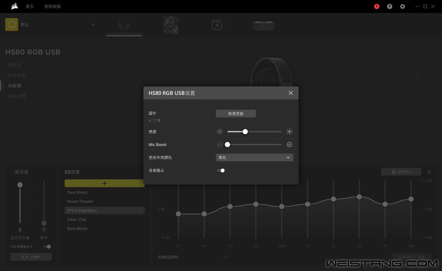
Task: Open the 首页 home tab
Action: click(30, 6)
